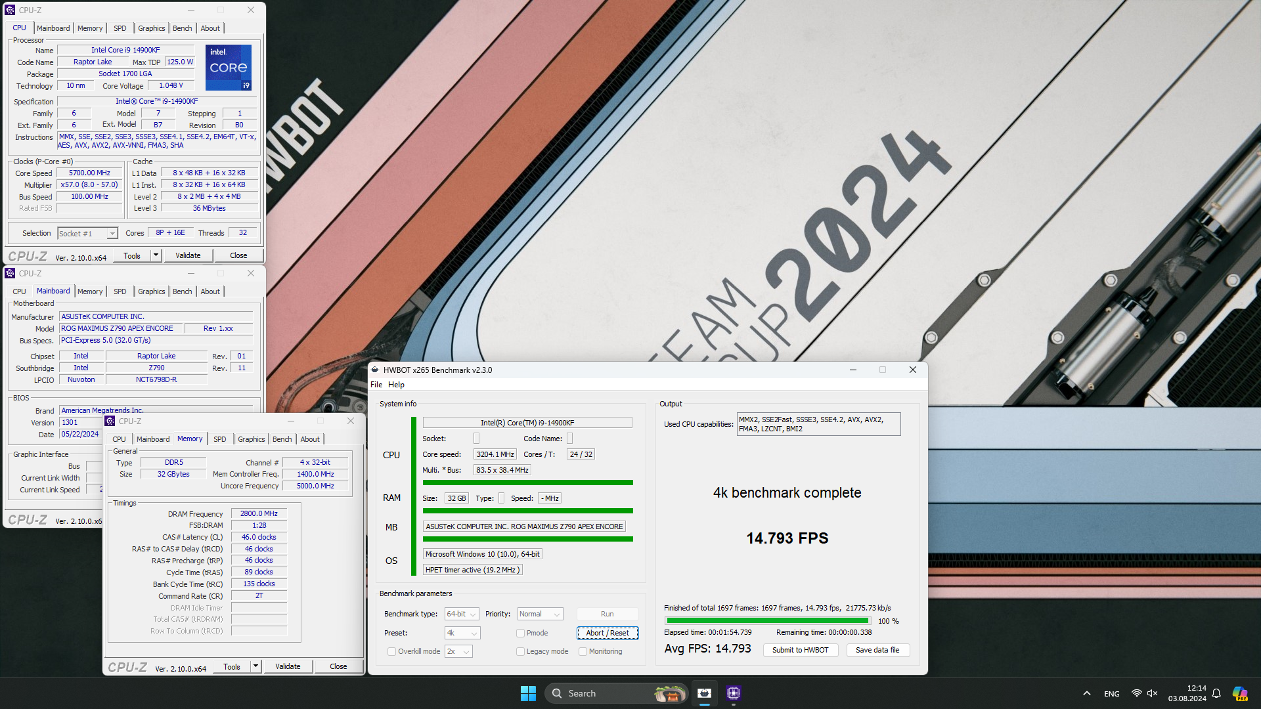The height and width of the screenshot is (709, 1261).
Task: Open the Overkill 2x dropdown
Action: [x=458, y=651]
